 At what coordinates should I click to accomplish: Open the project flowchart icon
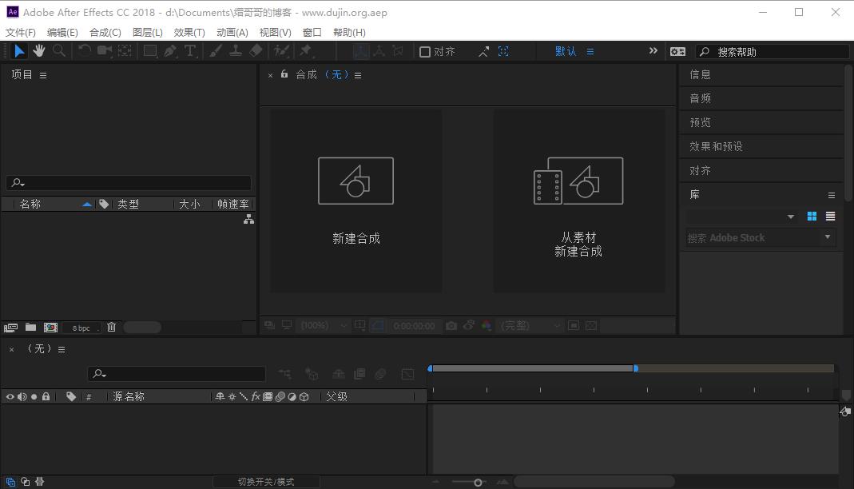248,219
